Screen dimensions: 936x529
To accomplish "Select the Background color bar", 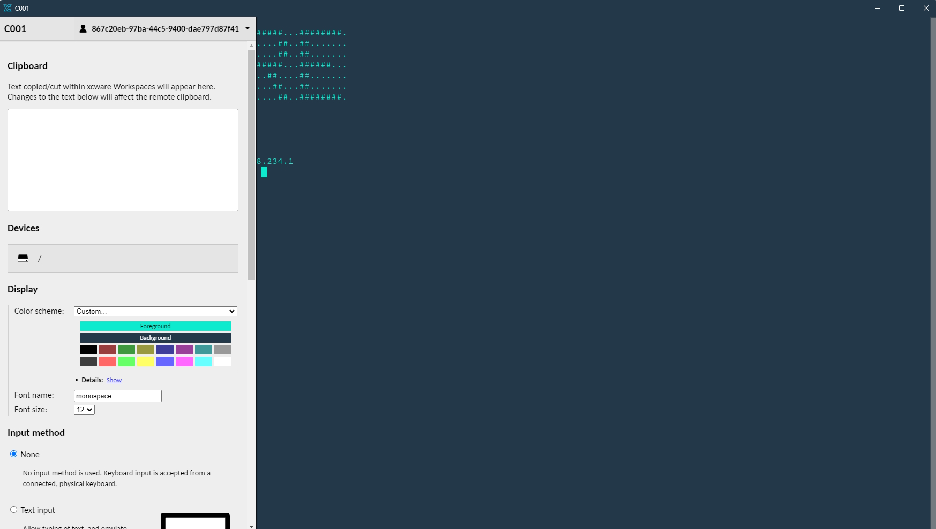I will 155,337.
